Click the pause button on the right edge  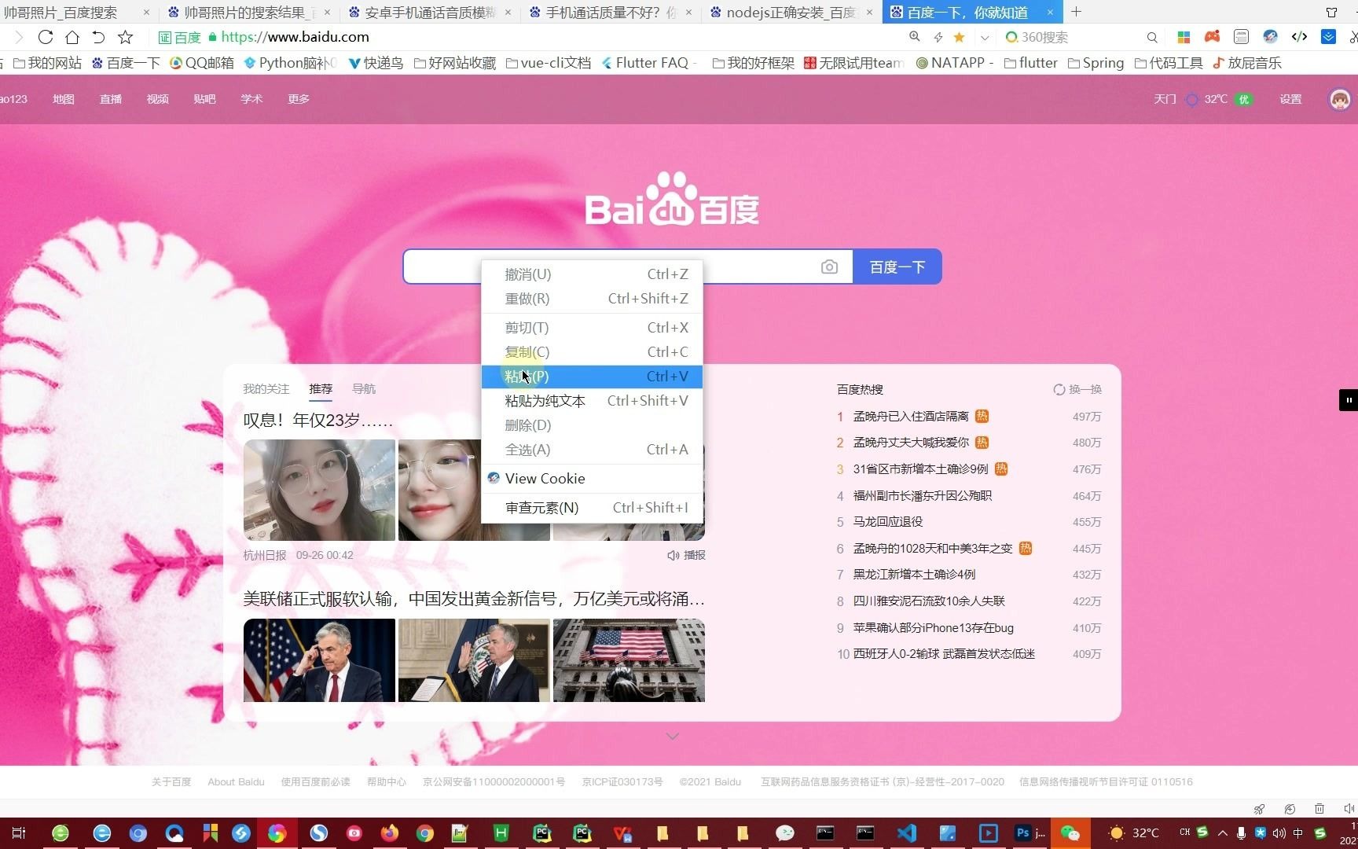coord(1349,400)
